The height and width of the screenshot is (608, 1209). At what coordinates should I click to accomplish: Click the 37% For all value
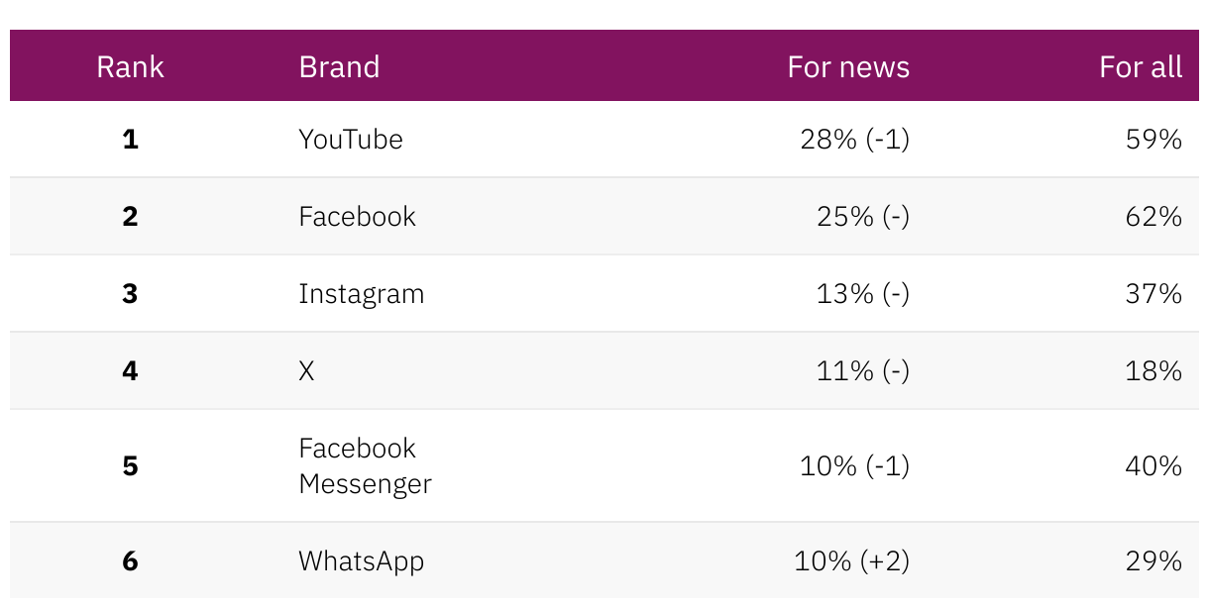[1154, 294]
